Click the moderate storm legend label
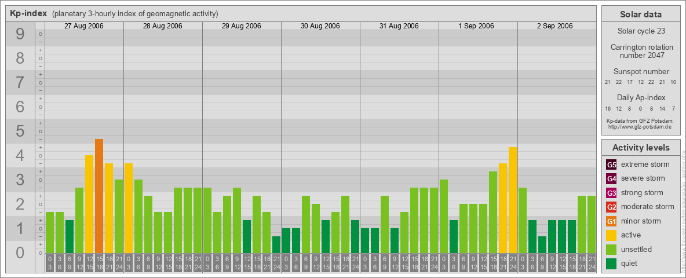 pyautogui.click(x=648, y=206)
